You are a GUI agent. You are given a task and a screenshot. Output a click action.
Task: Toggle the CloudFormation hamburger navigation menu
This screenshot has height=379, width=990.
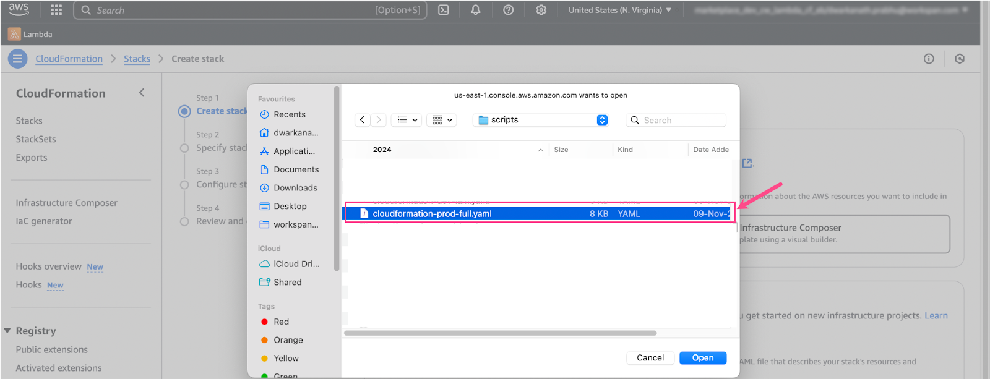click(x=17, y=59)
